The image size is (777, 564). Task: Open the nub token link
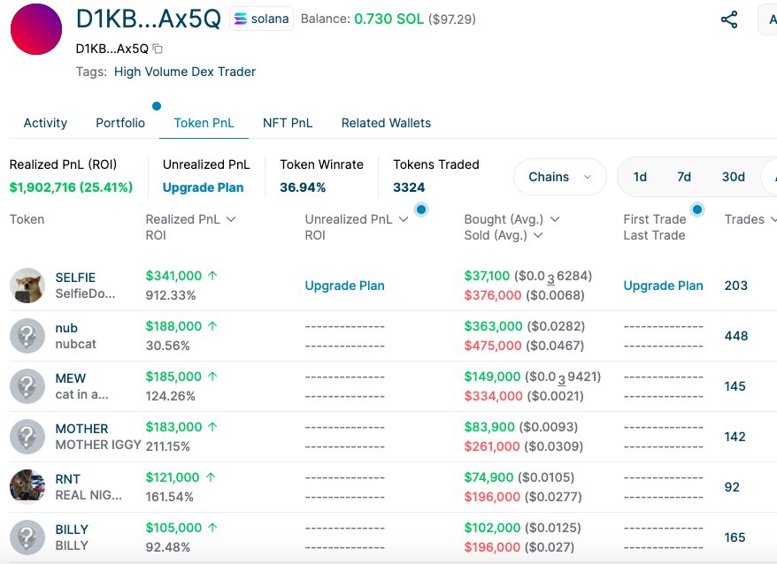tap(66, 328)
